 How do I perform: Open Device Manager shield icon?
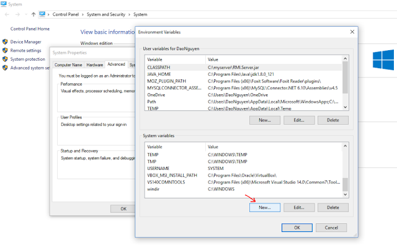coord(5,42)
